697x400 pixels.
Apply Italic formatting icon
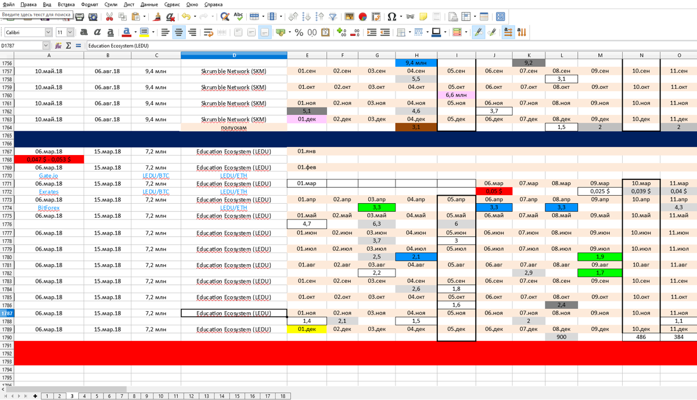pyautogui.click(x=98, y=33)
